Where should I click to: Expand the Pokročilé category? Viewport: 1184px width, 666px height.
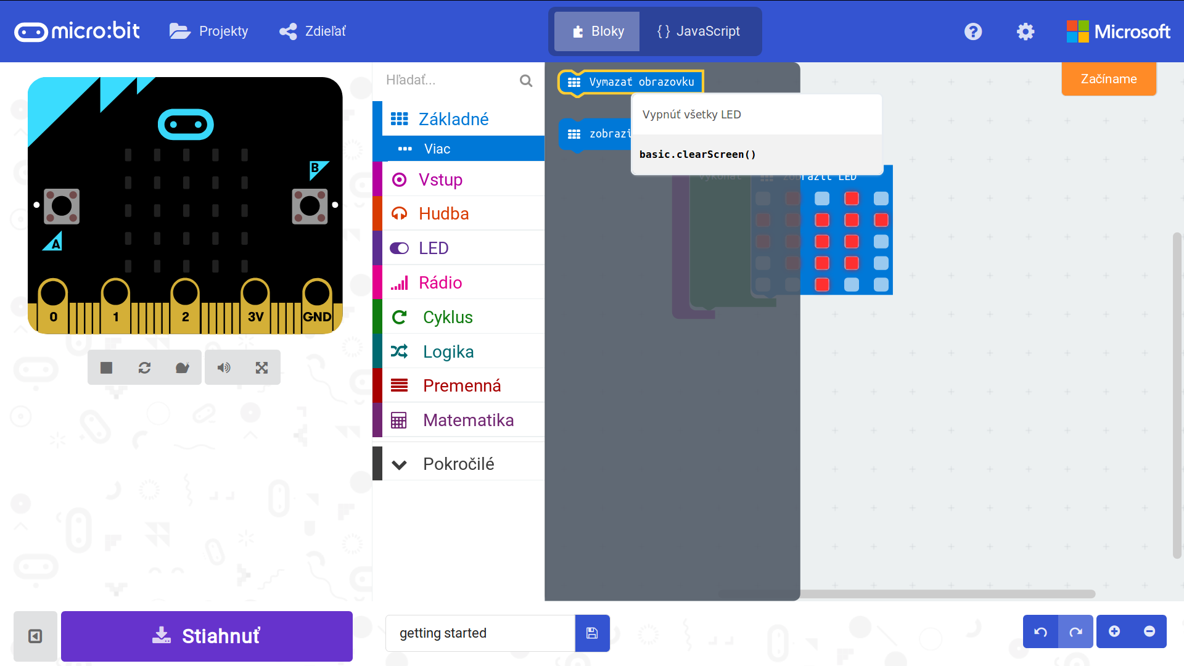[x=458, y=464]
